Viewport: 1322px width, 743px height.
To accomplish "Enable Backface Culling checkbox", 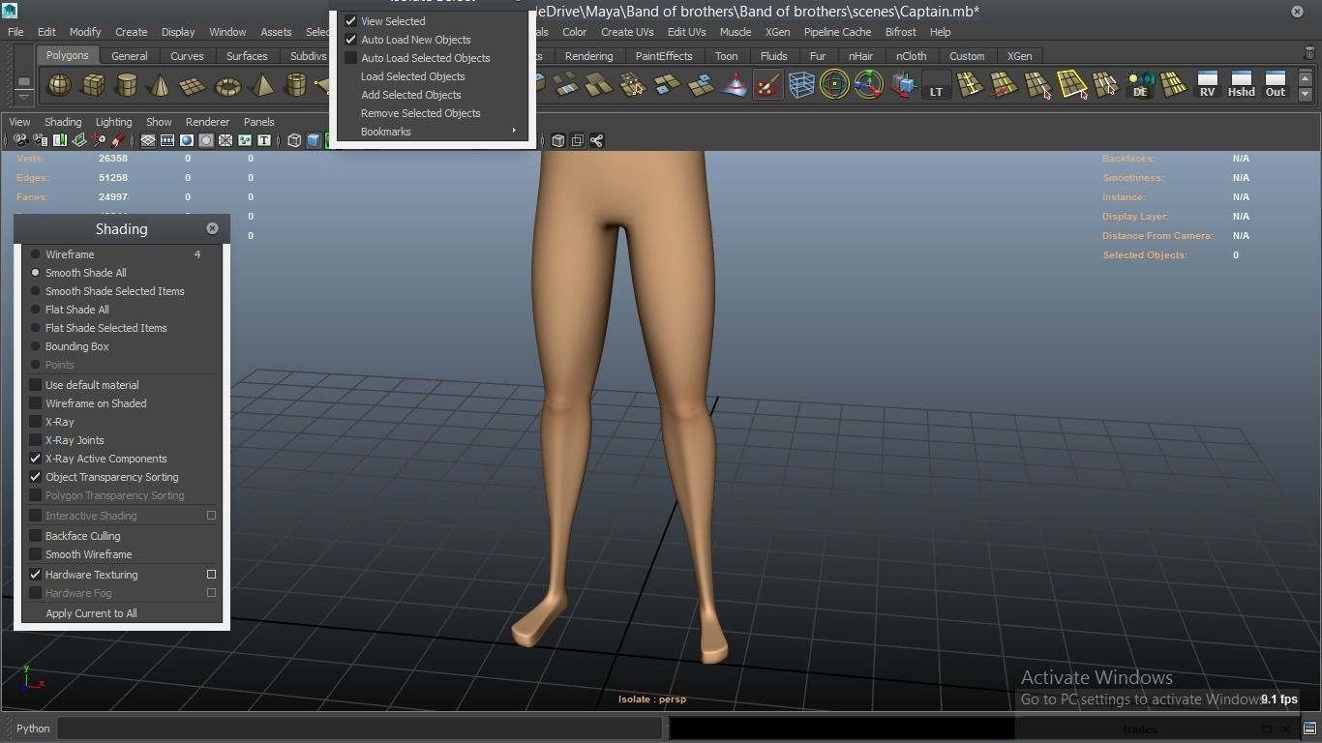I will click(x=36, y=536).
